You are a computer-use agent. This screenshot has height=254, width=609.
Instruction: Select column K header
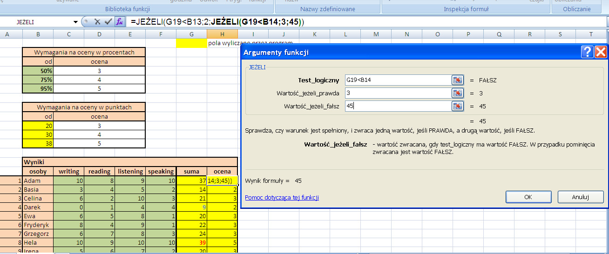[x=314, y=34]
